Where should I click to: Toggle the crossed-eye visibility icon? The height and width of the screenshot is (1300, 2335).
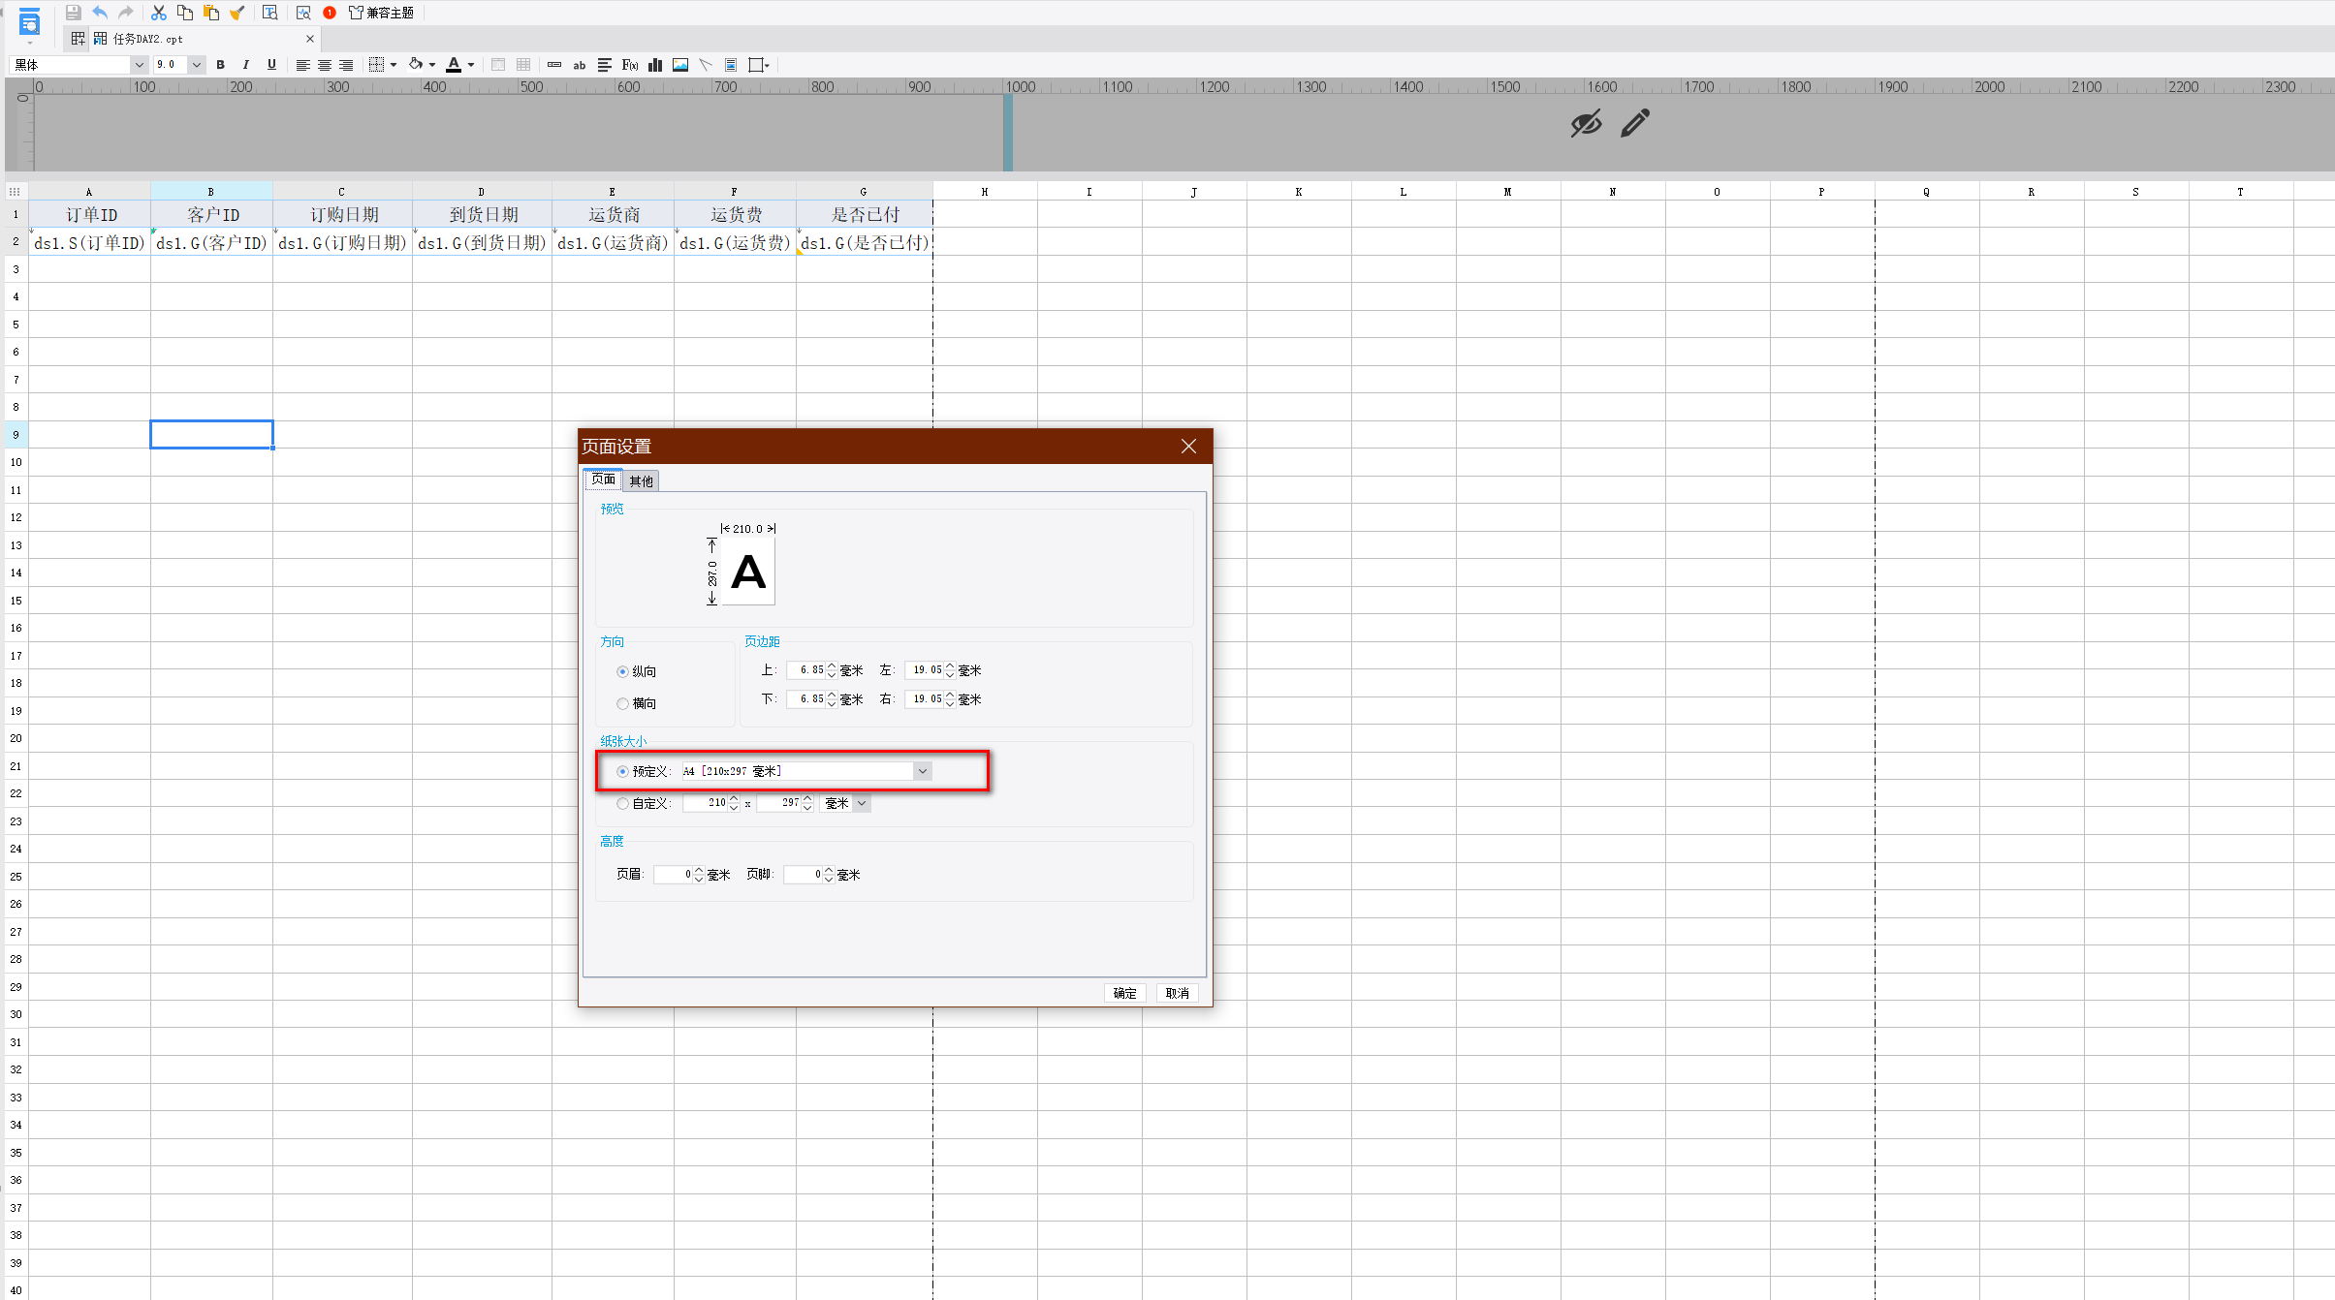click(1586, 123)
